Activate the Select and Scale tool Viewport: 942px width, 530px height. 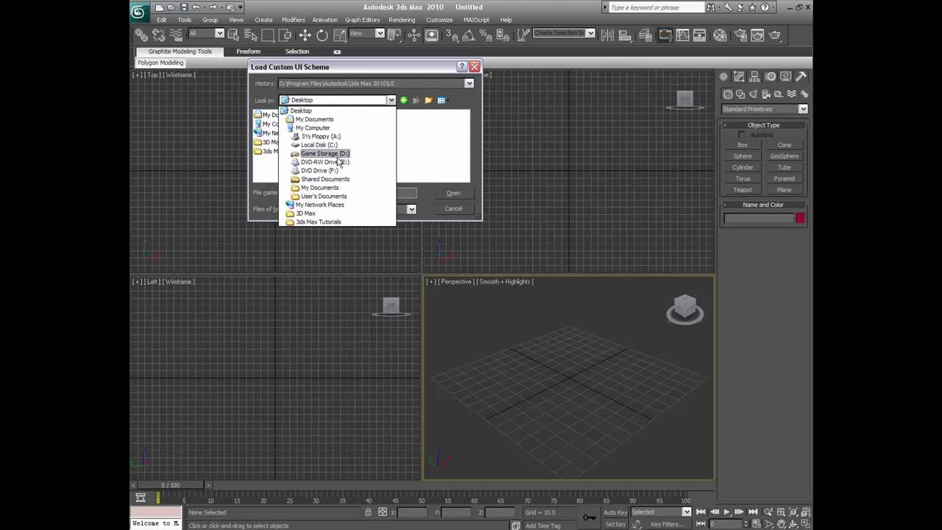coord(339,35)
